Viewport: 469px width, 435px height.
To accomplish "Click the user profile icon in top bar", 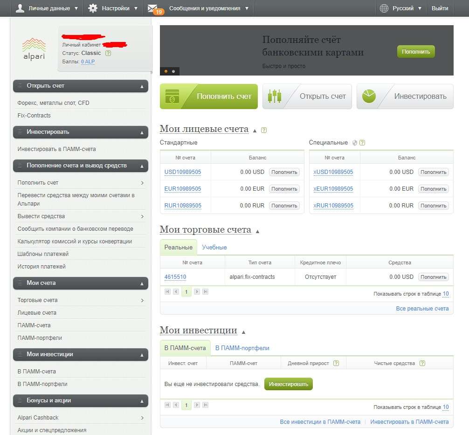I will click(20, 8).
